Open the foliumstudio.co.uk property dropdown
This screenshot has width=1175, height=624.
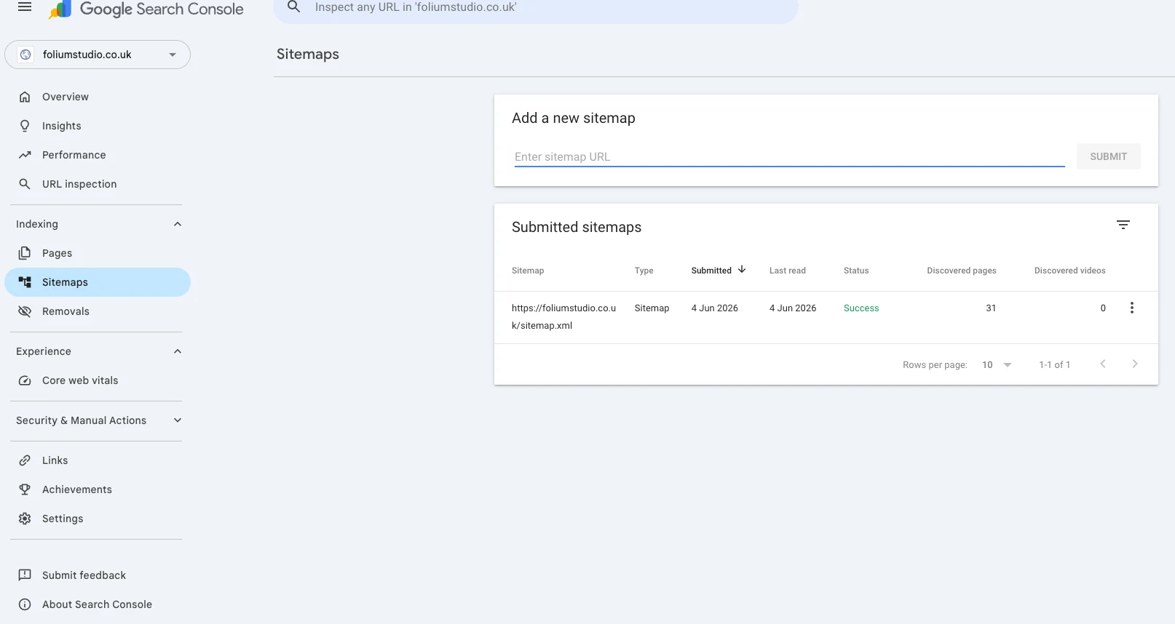[98, 55]
